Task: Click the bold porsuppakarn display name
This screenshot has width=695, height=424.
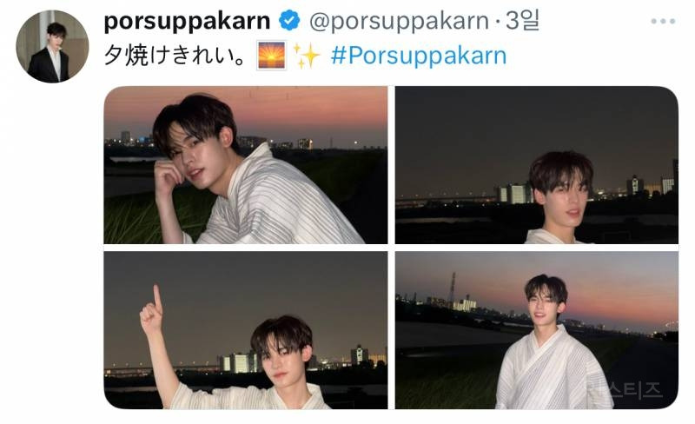Action: pos(187,21)
